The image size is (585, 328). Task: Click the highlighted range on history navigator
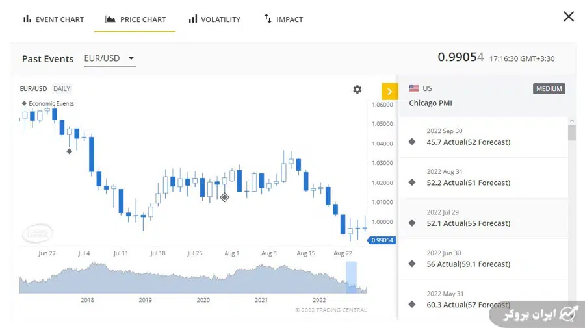click(351, 276)
